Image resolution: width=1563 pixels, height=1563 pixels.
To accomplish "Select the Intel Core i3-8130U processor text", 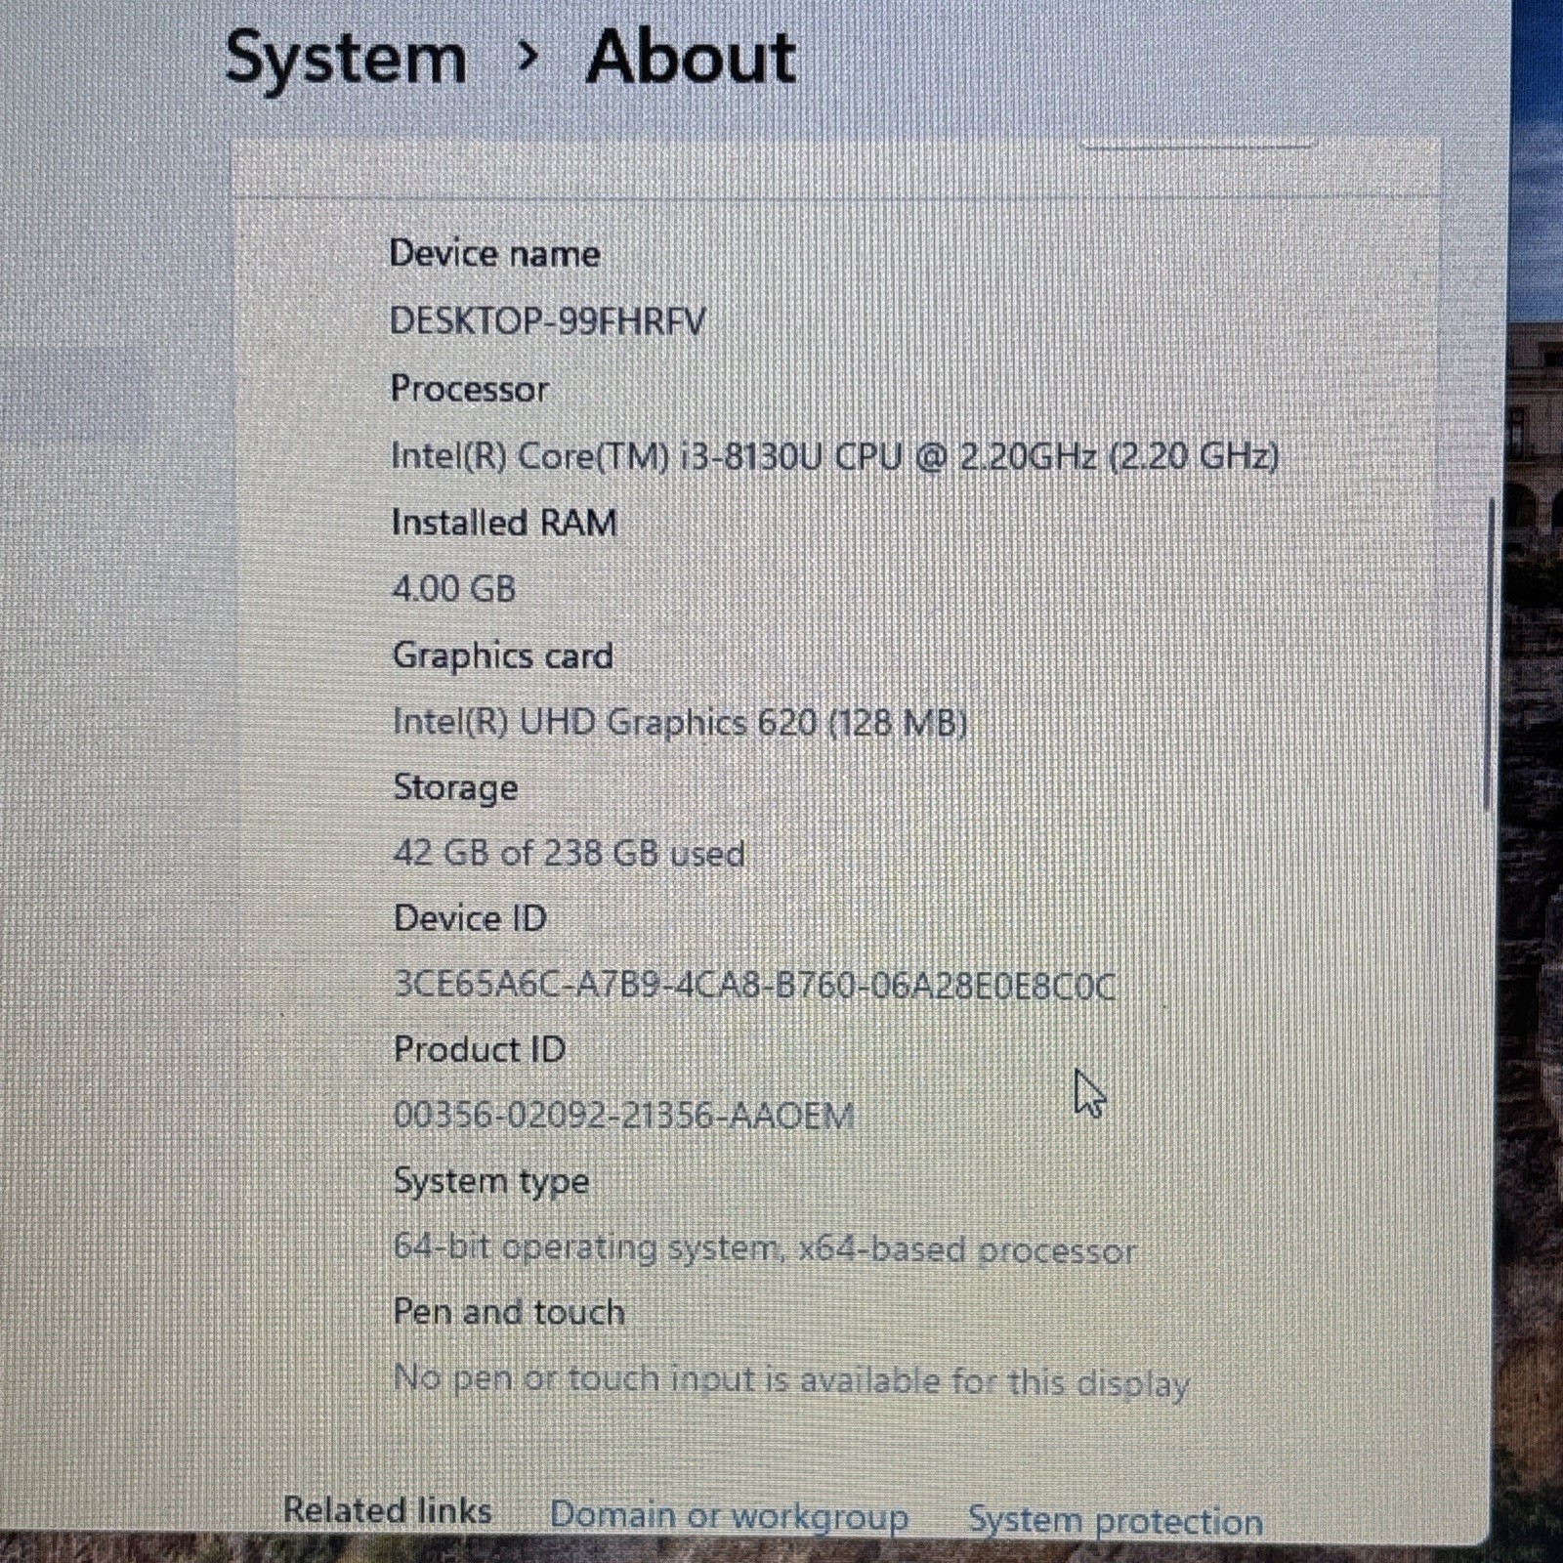I will pos(834,456).
